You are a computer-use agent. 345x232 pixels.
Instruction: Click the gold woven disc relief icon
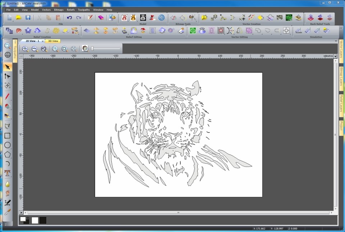tap(56, 30)
